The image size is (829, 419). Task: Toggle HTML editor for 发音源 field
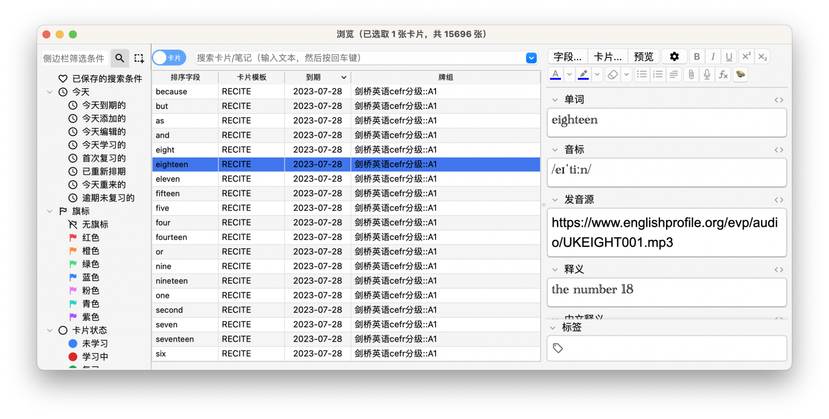(779, 200)
